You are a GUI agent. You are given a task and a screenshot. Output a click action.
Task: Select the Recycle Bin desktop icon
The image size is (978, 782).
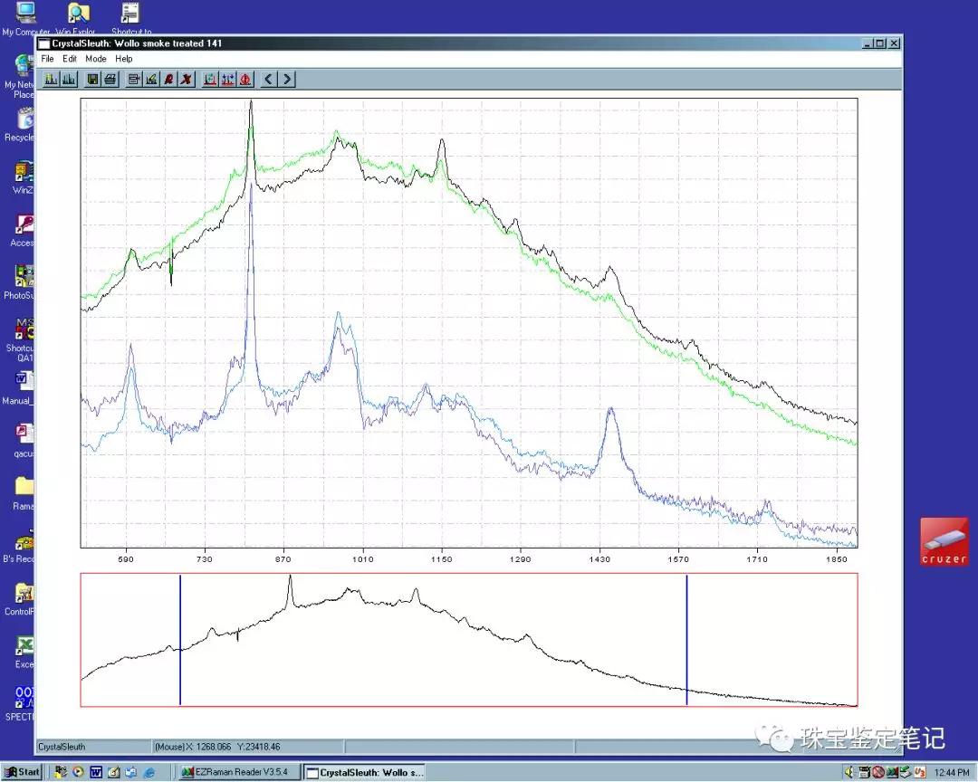[x=23, y=125]
